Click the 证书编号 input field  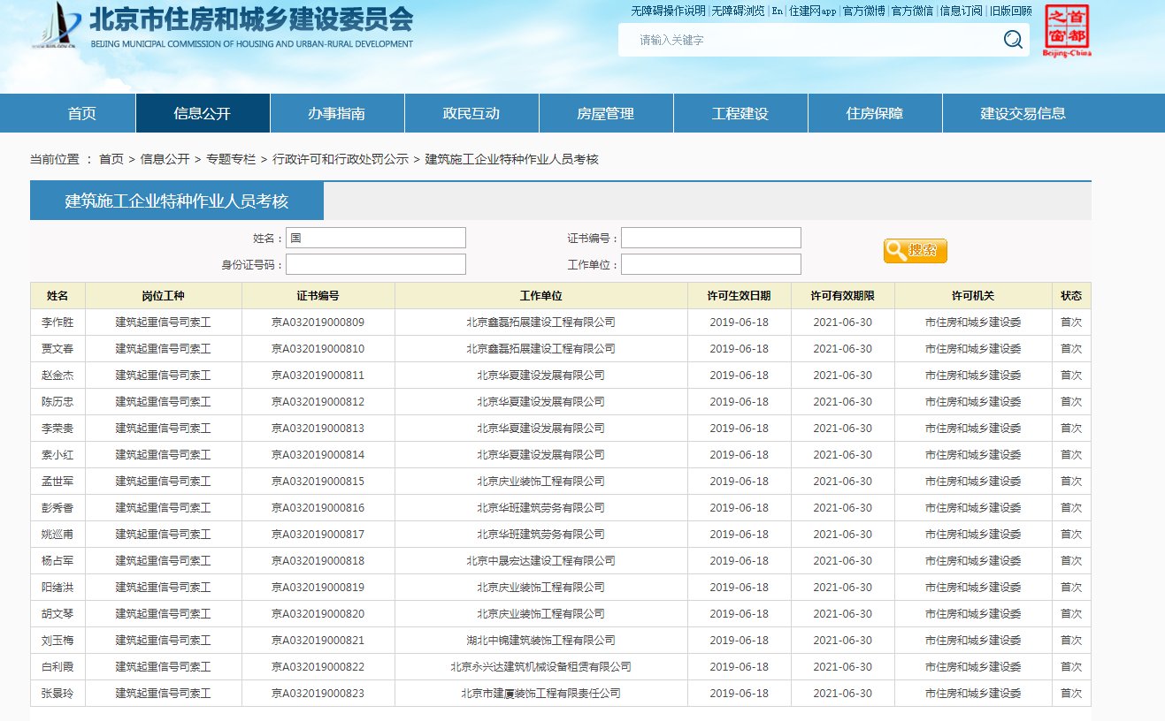pyautogui.click(x=712, y=237)
